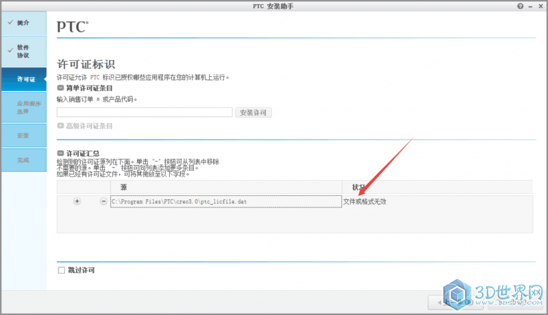Go to the 简介 step
Screen dimensions: 548x315
click(24, 23)
